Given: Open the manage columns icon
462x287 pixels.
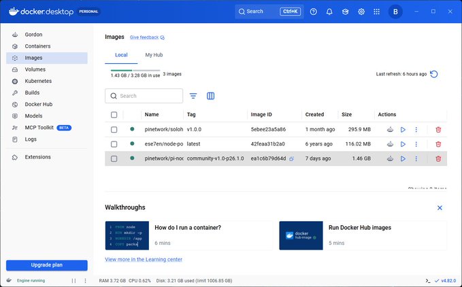Looking at the screenshot, I should (x=210, y=96).
